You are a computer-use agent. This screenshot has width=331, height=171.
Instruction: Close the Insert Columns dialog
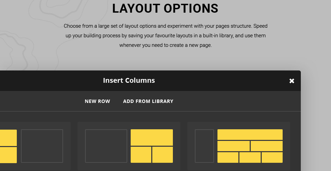[292, 81]
